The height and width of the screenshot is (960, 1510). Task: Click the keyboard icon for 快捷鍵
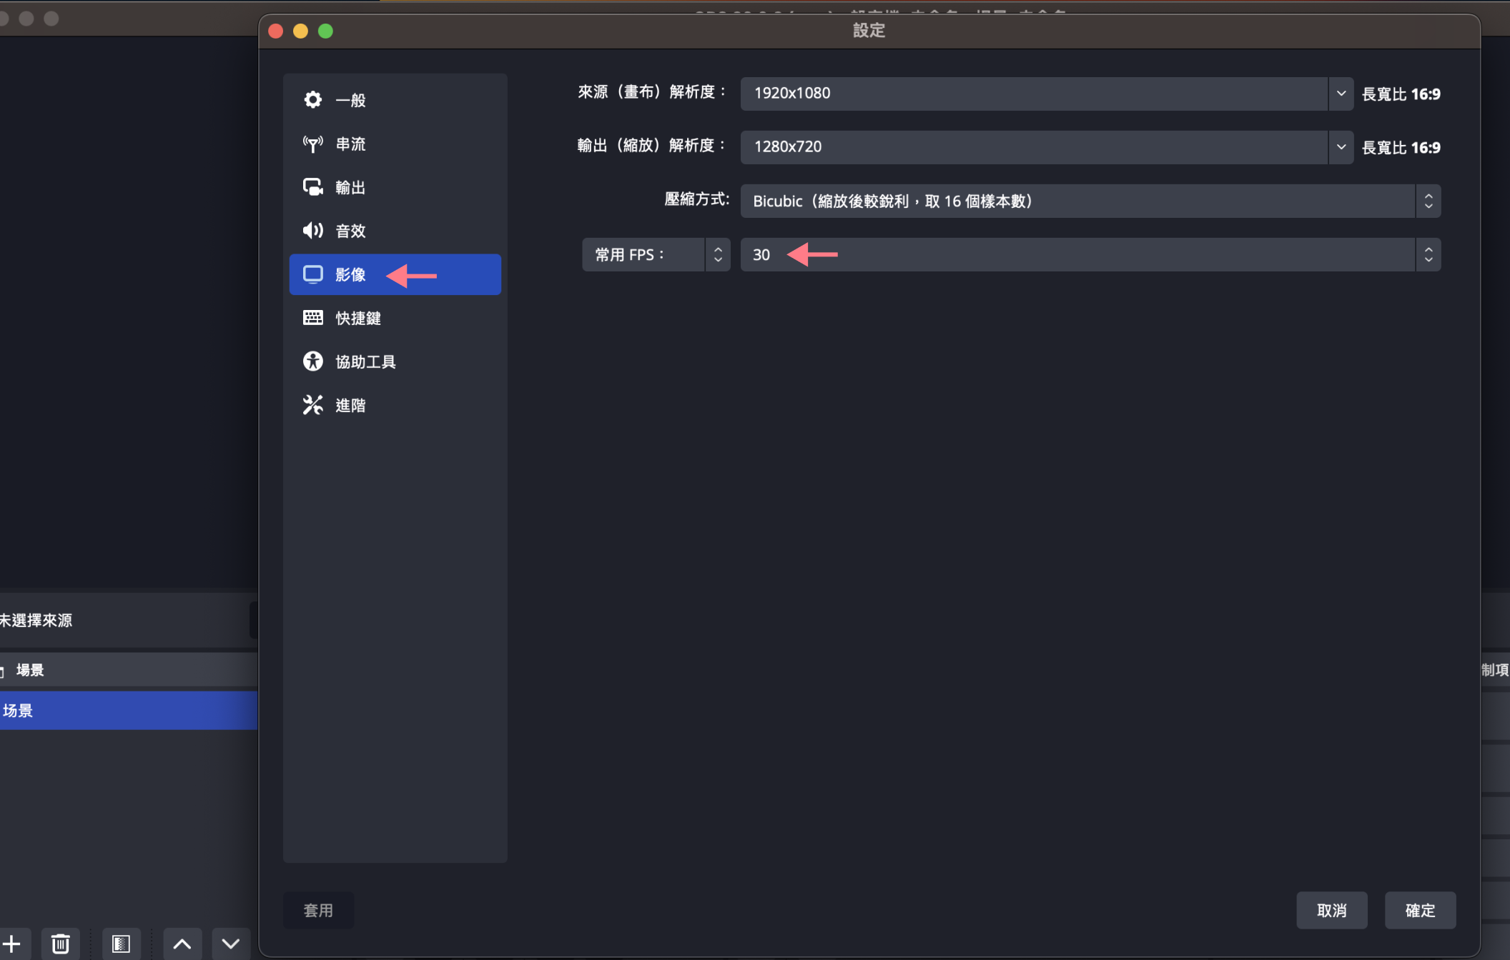click(x=312, y=317)
